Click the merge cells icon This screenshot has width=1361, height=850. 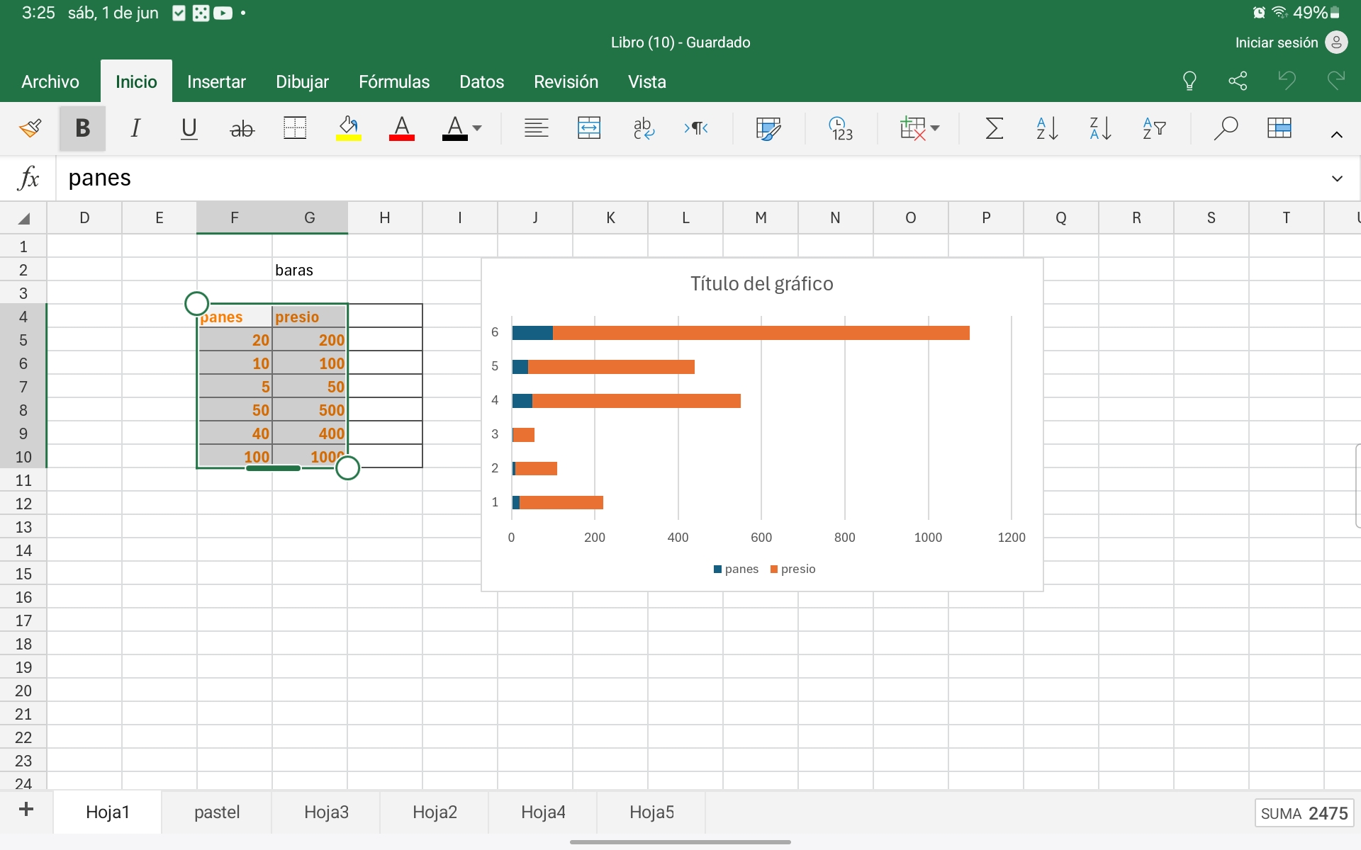coord(589,128)
